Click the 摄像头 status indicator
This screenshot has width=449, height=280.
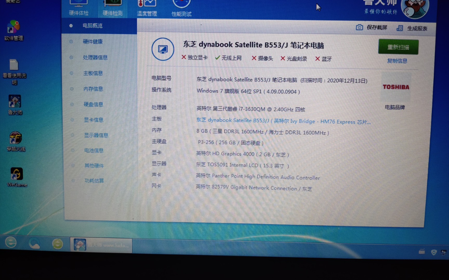point(262,58)
